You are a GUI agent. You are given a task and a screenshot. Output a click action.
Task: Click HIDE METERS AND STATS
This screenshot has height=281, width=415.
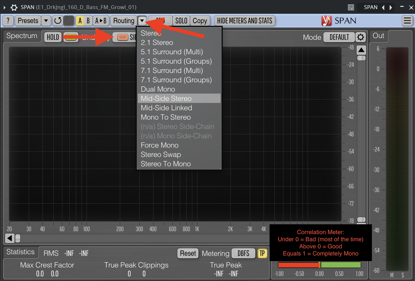tap(245, 21)
